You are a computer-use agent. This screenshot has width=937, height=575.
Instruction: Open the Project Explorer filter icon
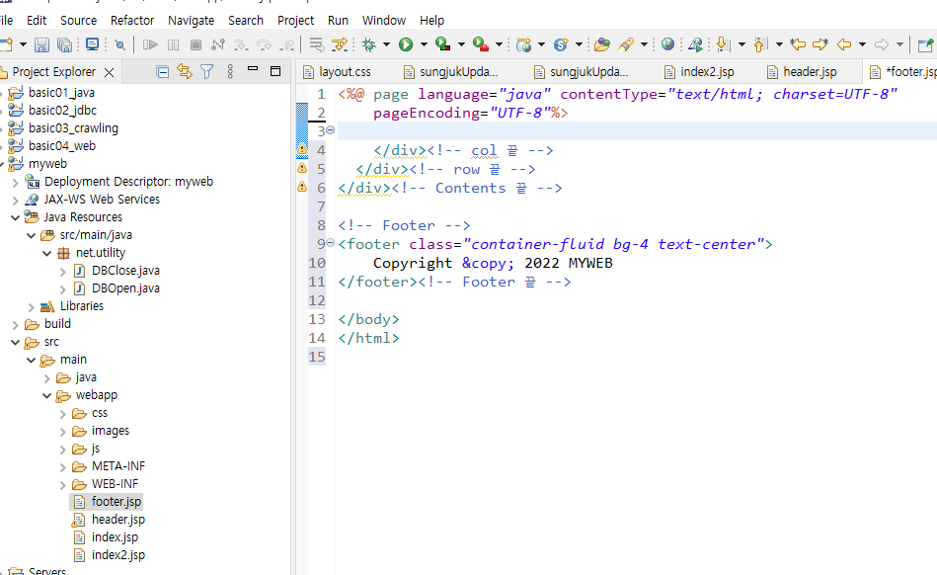(x=206, y=72)
